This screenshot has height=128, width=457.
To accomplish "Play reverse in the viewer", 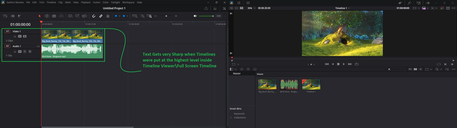I will point(332,64).
